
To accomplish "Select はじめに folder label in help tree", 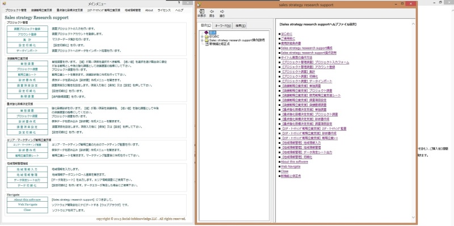I will (215, 37).
